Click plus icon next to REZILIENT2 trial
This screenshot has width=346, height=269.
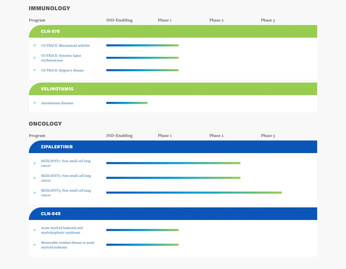[x=35, y=178]
